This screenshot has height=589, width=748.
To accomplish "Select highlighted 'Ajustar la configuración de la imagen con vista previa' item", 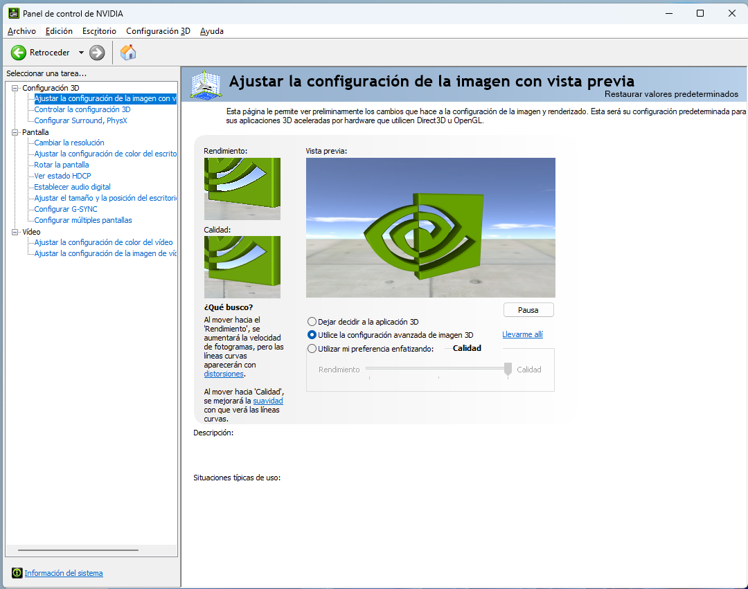I will click(105, 99).
